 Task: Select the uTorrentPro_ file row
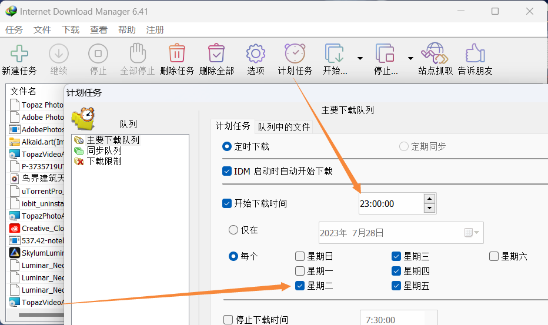click(x=36, y=191)
